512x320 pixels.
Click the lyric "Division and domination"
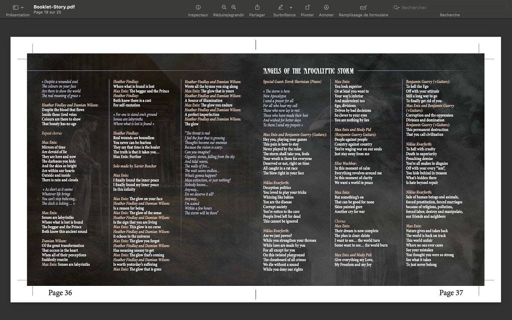pos(425,120)
